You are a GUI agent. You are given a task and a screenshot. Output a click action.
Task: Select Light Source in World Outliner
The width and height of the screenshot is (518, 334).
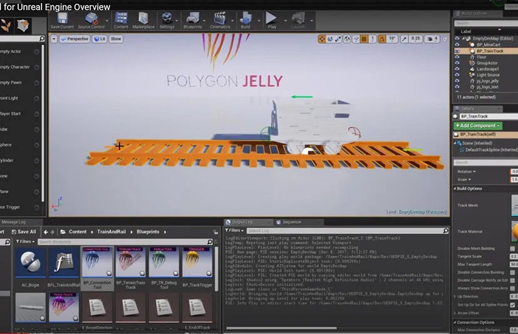tap(488, 75)
